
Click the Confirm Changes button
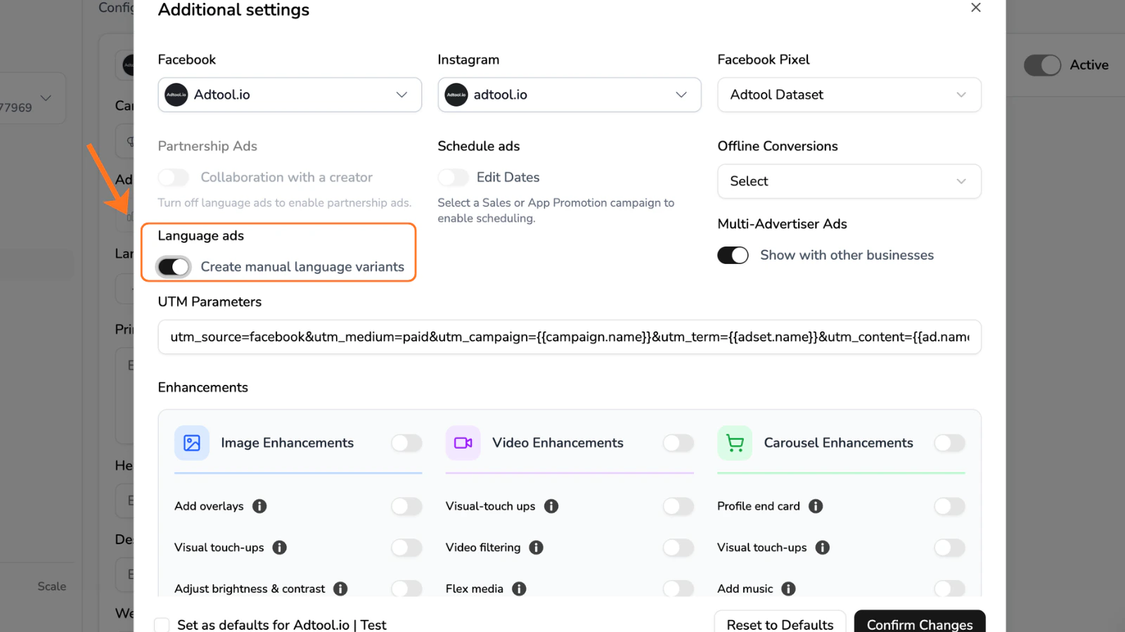(x=919, y=624)
